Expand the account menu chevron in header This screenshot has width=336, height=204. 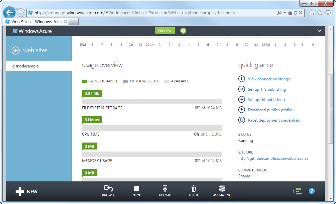pos(319,31)
